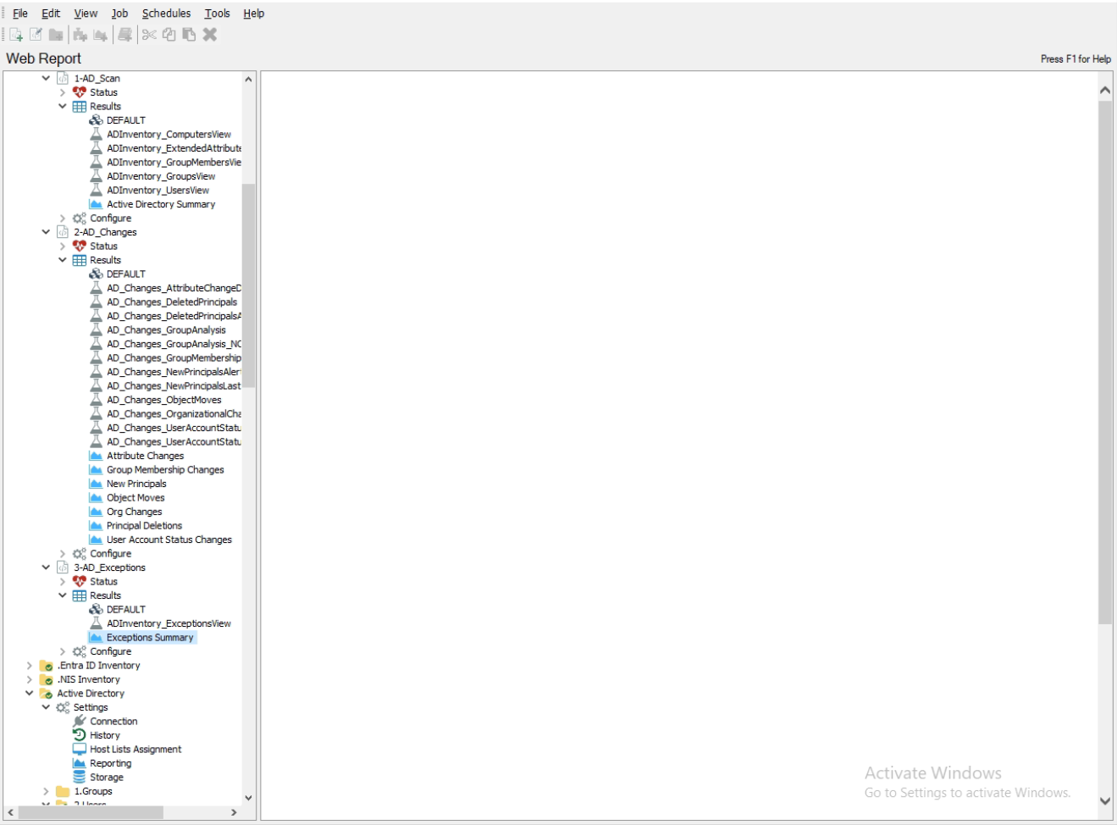Viewport: 1117px width, 825px height.
Task: Collapse the 2-AD_Changes job node
Action: (x=46, y=232)
